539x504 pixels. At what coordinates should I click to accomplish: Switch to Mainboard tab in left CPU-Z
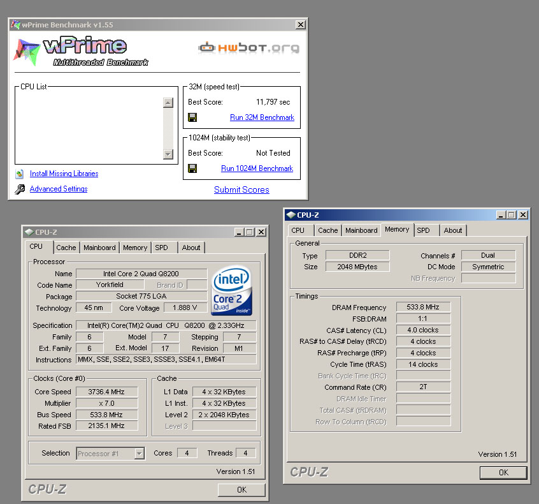99,248
